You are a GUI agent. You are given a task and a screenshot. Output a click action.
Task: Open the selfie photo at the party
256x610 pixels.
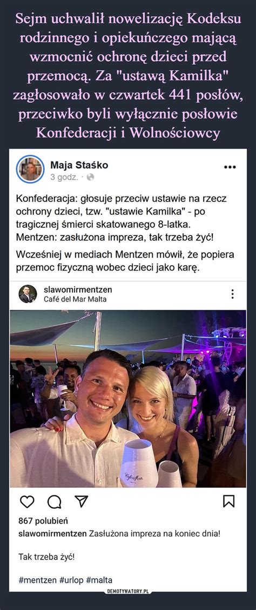(x=128, y=398)
